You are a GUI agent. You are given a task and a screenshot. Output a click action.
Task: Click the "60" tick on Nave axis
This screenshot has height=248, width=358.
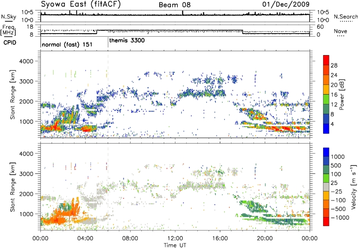coord(320,27)
